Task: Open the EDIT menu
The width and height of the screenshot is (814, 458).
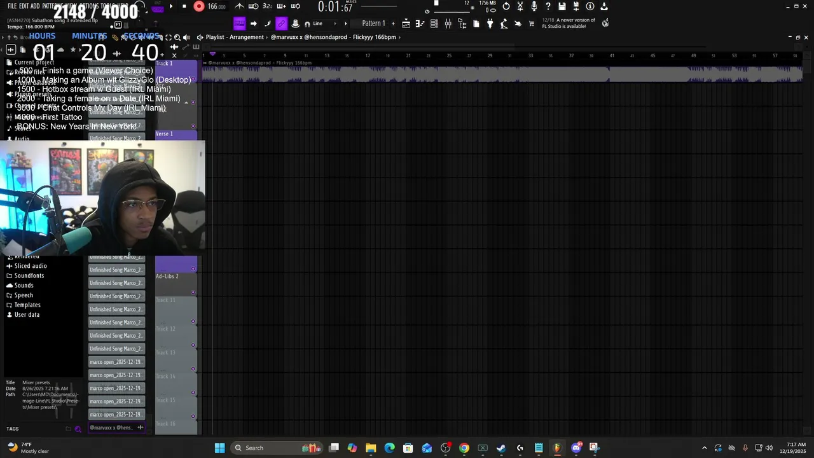Action: [x=24, y=6]
